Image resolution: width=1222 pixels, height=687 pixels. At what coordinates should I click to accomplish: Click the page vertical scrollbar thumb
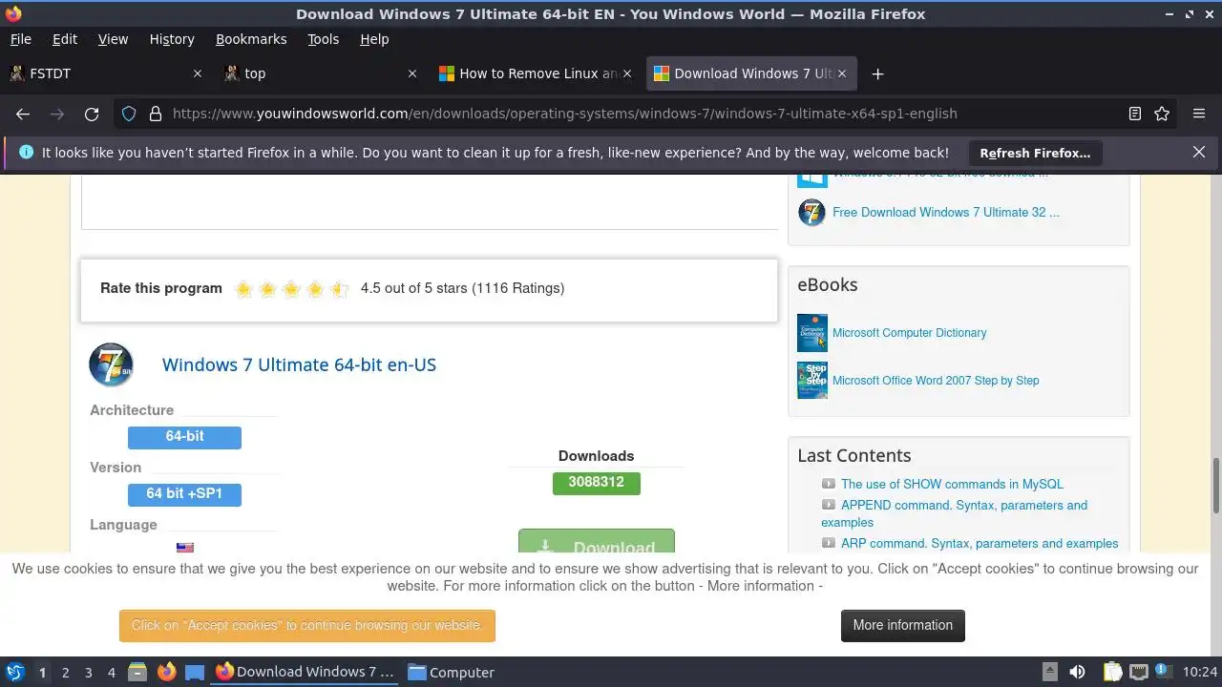[1216, 484]
